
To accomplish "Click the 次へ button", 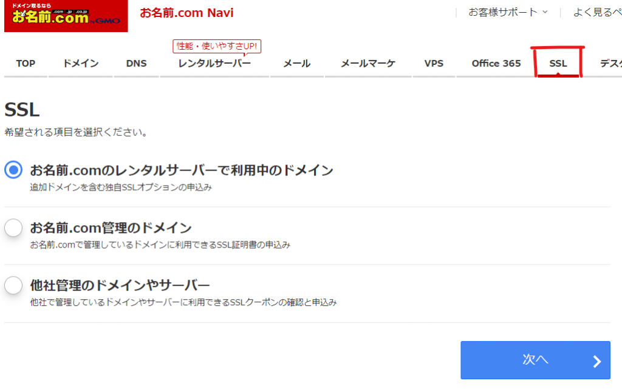I will tap(535, 360).
